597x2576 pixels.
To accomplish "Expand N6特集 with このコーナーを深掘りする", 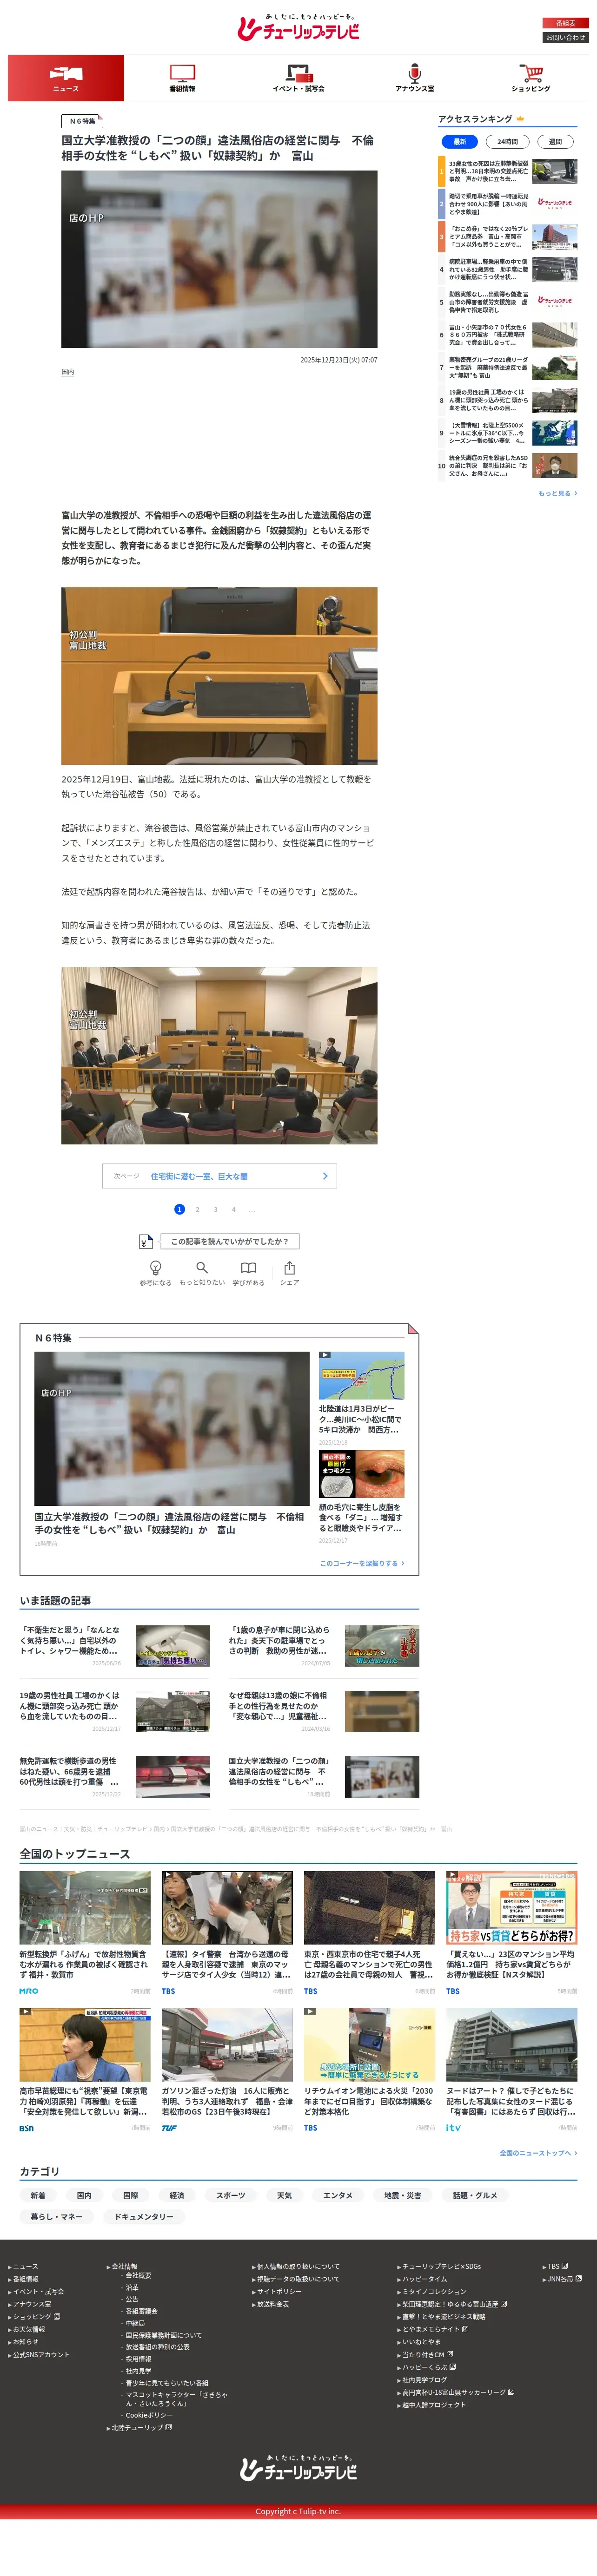I will pos(362,1563).
